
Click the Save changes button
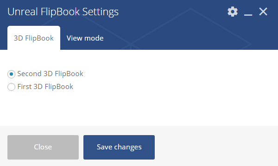coord(119,147)
